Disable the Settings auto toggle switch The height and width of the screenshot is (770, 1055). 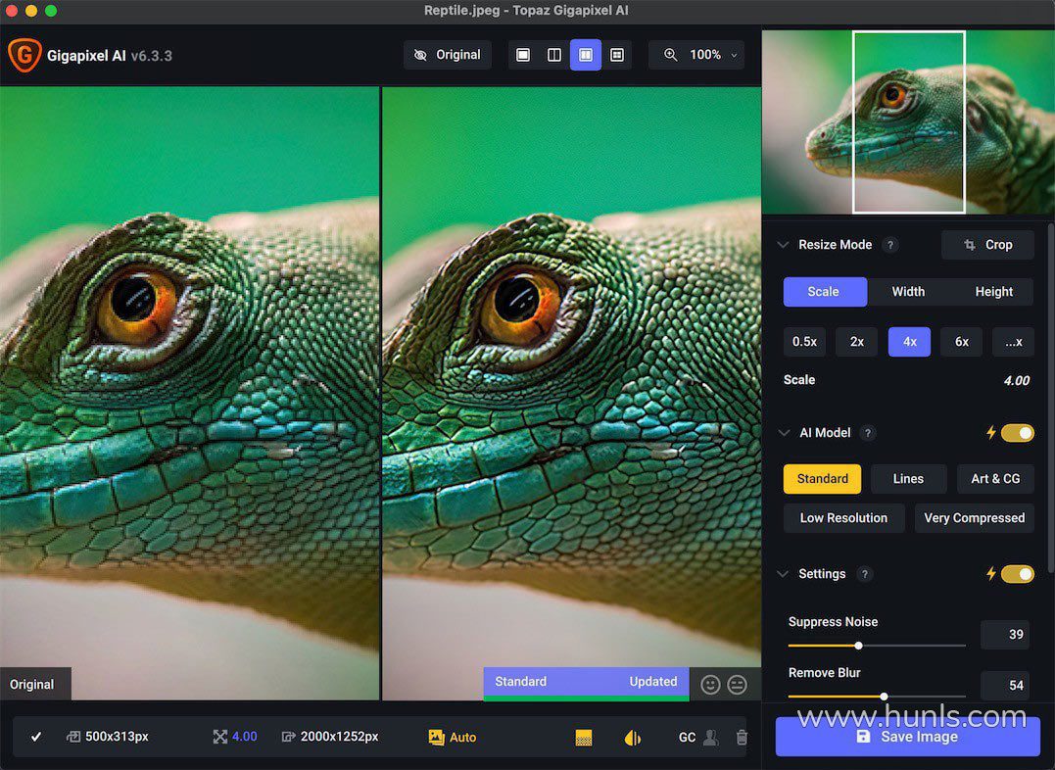click(x=1017, y=574)
